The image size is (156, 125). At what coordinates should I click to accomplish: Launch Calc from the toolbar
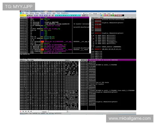coord(100,13)
